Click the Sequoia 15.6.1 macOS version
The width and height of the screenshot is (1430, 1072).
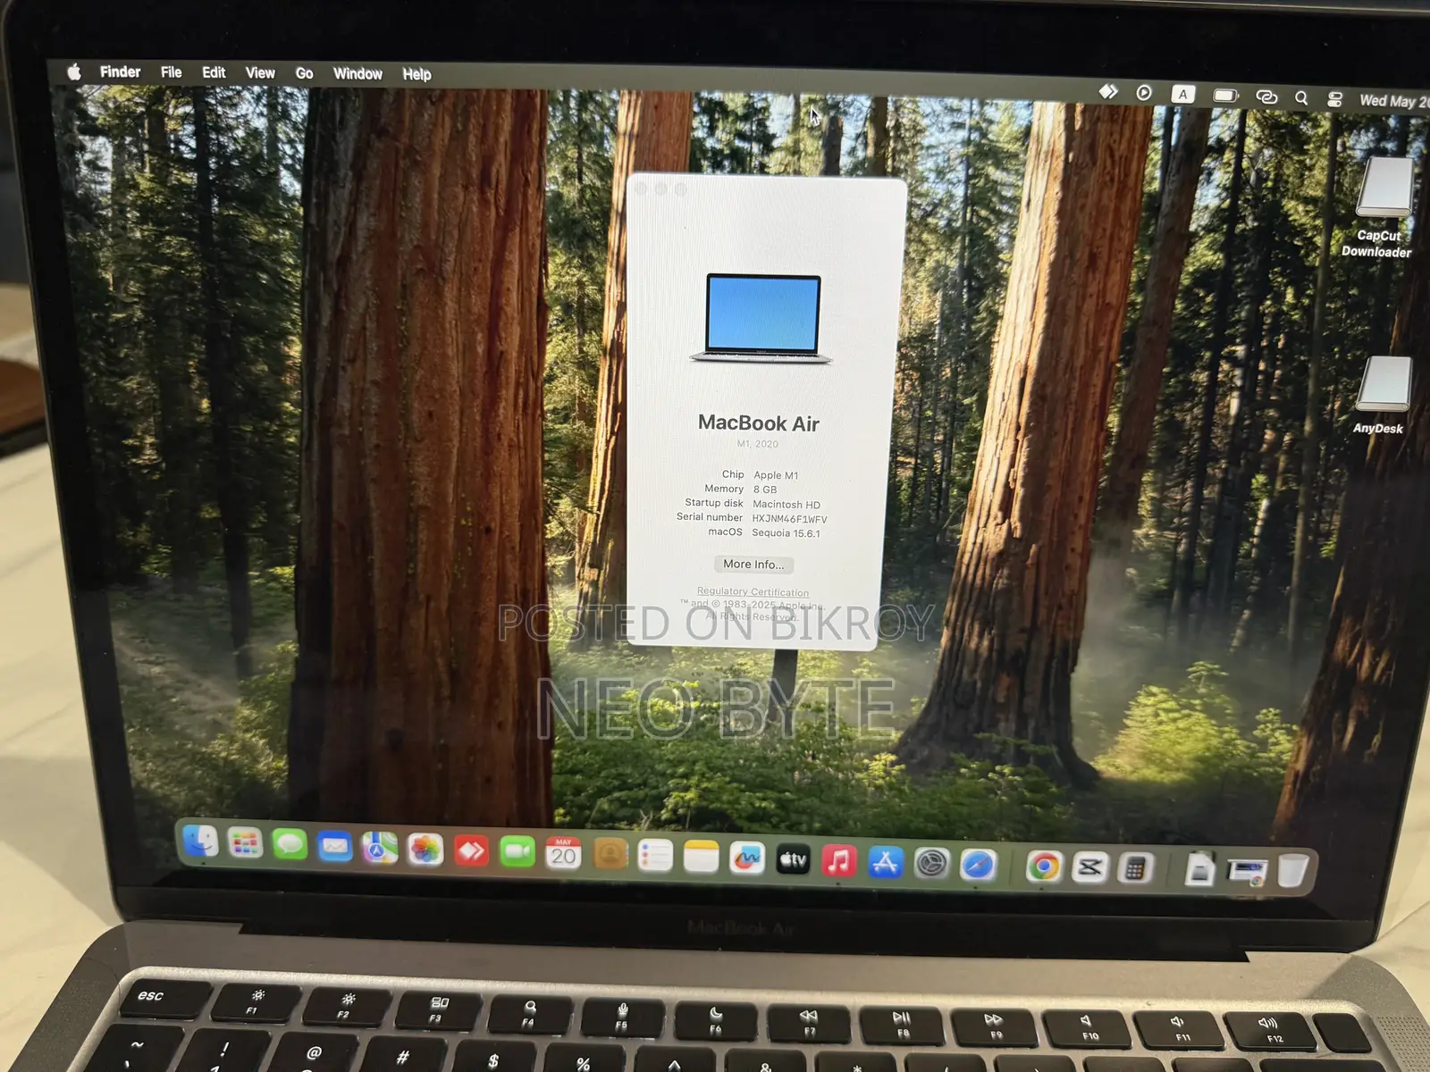[786, 533]
